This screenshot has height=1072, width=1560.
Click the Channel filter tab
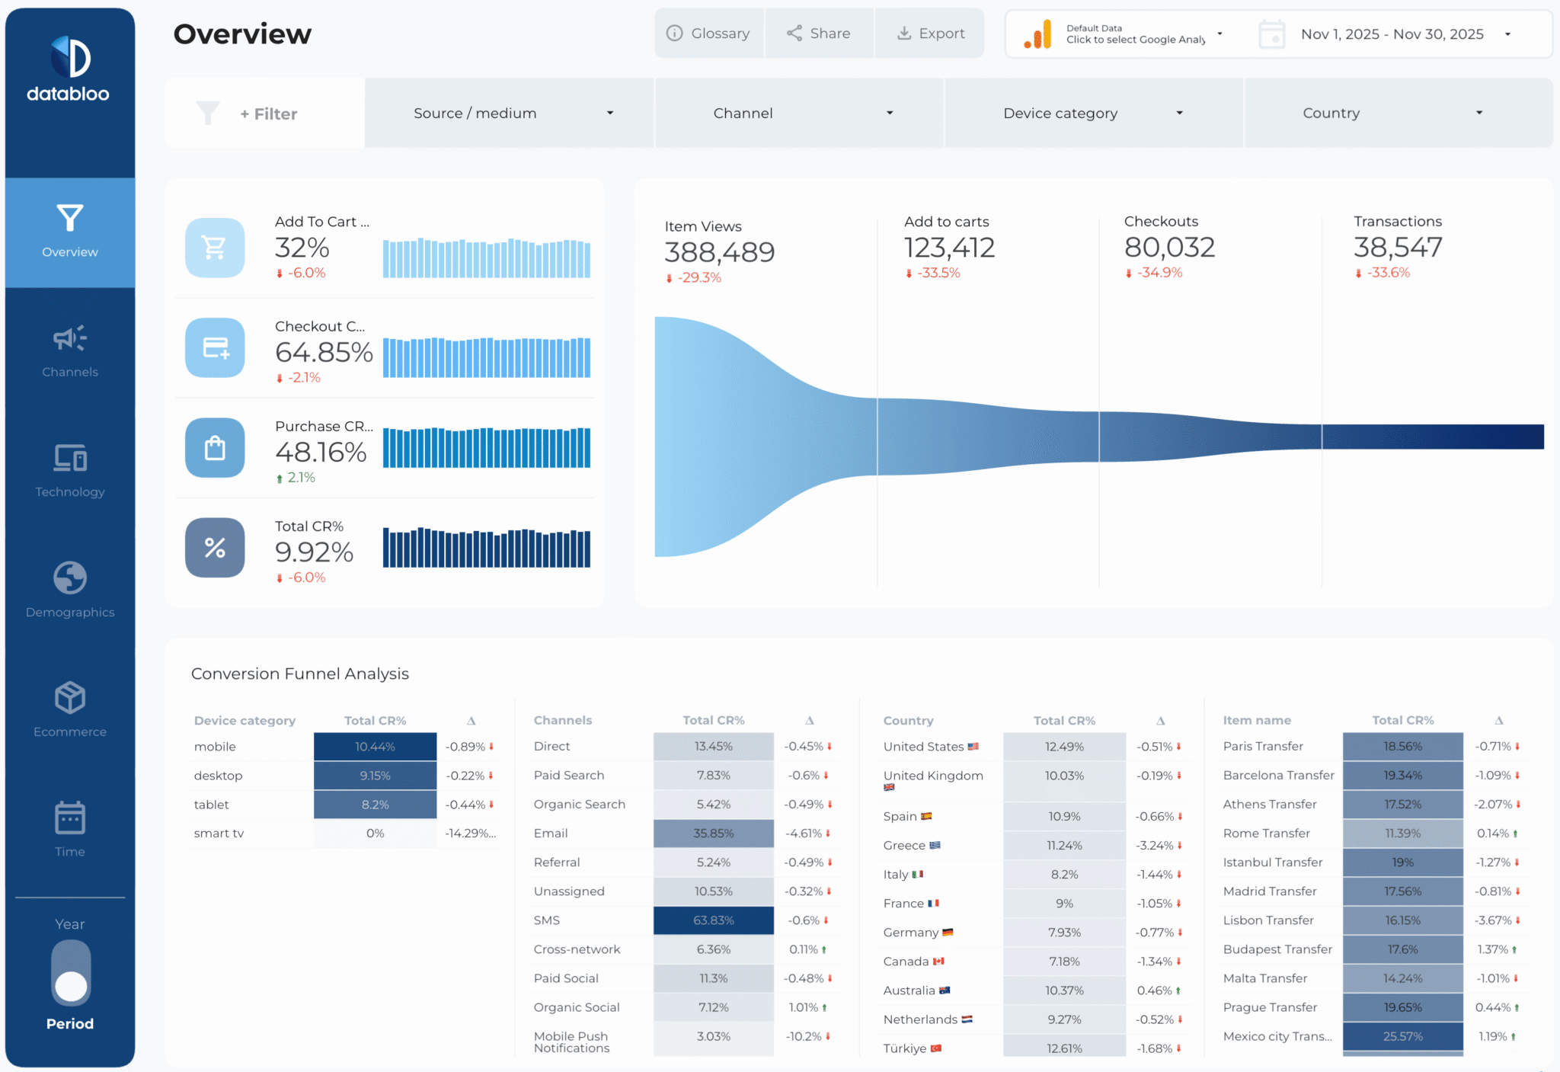[x=800, y=113]
